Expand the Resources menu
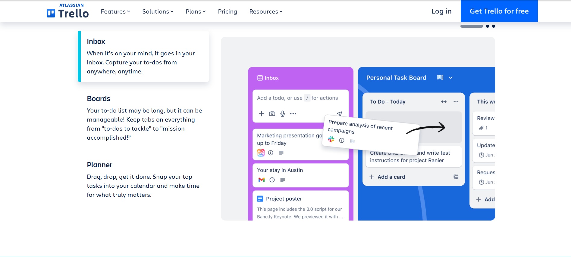The image size is (571, 257). coord(266,11)
